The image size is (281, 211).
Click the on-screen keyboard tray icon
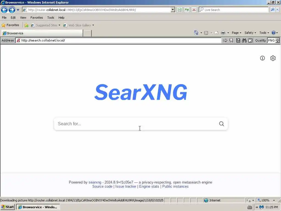249,207
